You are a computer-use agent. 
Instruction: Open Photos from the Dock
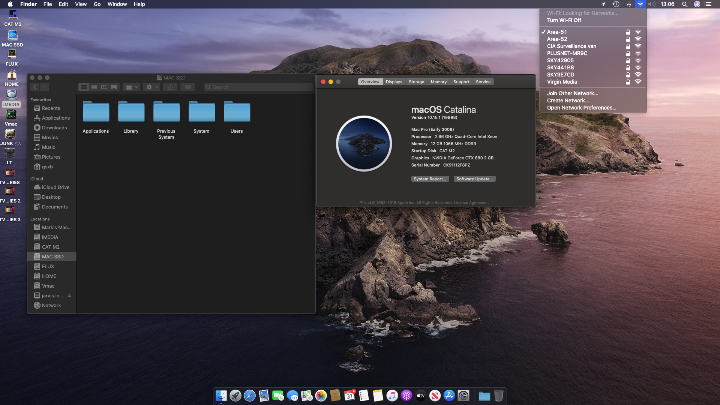tap(321, 396)
